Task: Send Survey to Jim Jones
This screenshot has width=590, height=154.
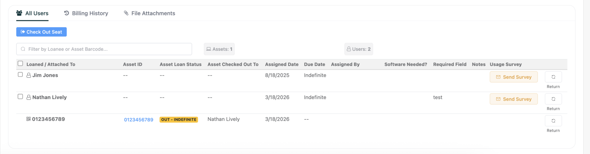Action: tap(513, 77)
